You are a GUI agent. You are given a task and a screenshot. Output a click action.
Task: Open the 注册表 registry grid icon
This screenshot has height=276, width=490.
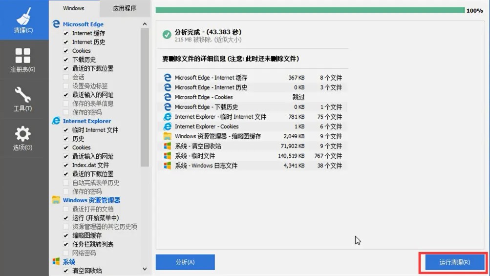pos(23,60)
